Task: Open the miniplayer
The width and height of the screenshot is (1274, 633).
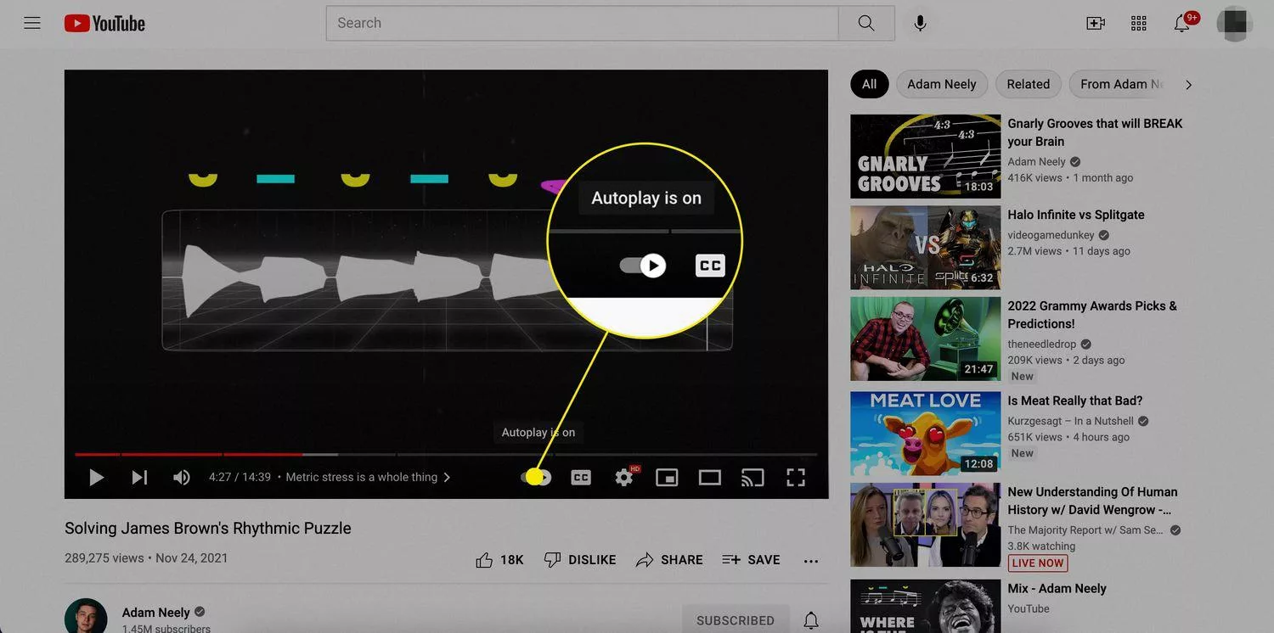Action: pos(667,476)
